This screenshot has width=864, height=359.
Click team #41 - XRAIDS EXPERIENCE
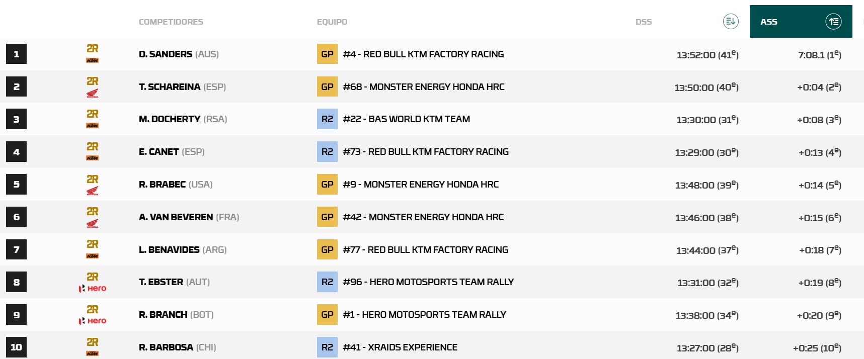coord(400,347)
